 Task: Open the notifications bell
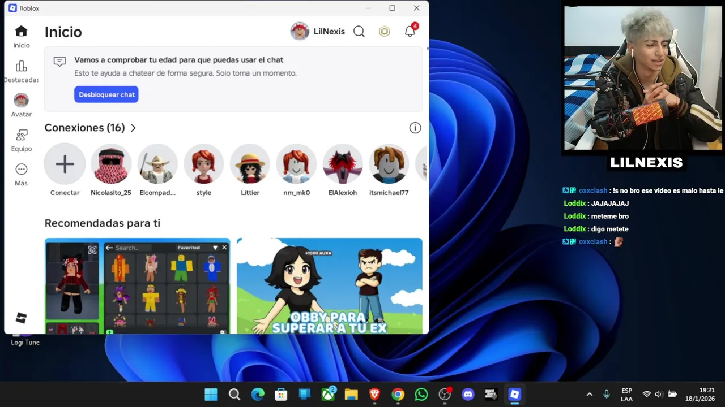point(410,32)
